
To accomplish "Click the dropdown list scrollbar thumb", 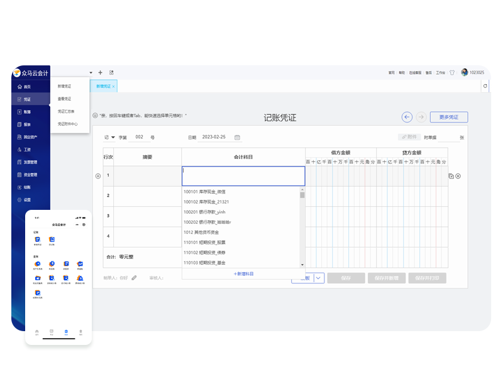I will (x=302, y=195).
